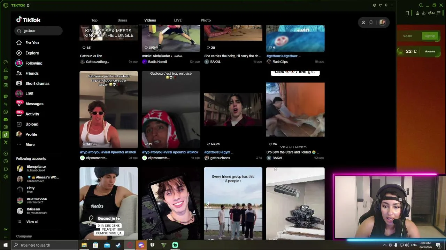Open my TikTok Profile

[x=26, y=134]
